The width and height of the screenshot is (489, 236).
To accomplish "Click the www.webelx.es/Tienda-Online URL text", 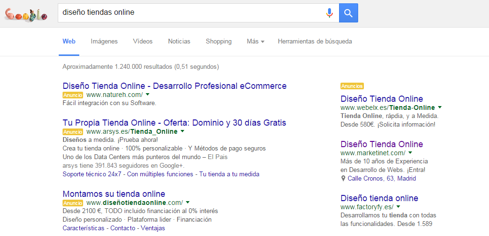I will (388, 107).
